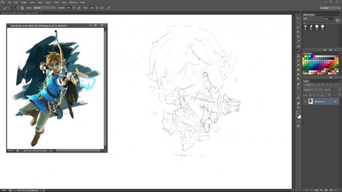This screenshot has height=192, width=342.
Task: Open the Layers panel Kind filter dropdown
Action: pyautogui.click(x=309, y=85)
